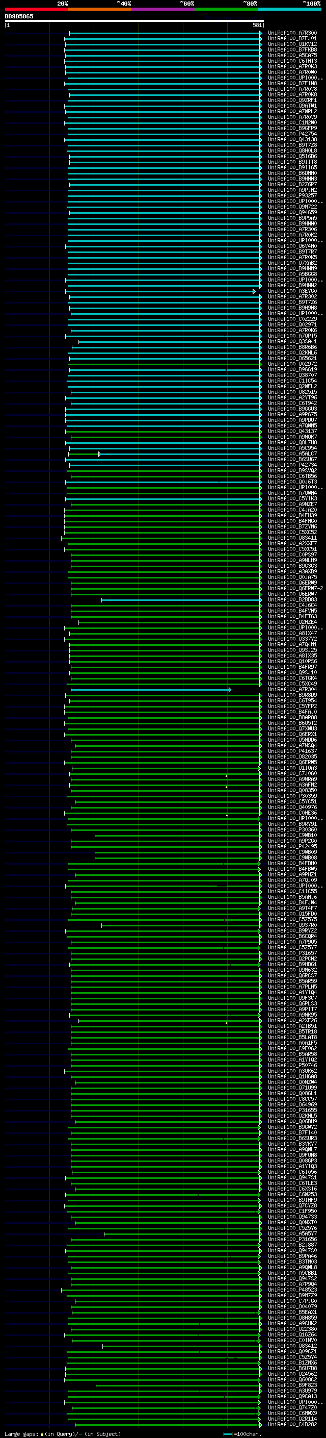Select the label UniRef100_Q2HZE4

click(292, 622)
